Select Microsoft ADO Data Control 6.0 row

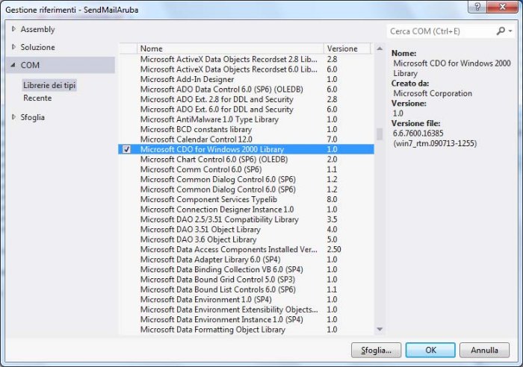coord(246,90)
